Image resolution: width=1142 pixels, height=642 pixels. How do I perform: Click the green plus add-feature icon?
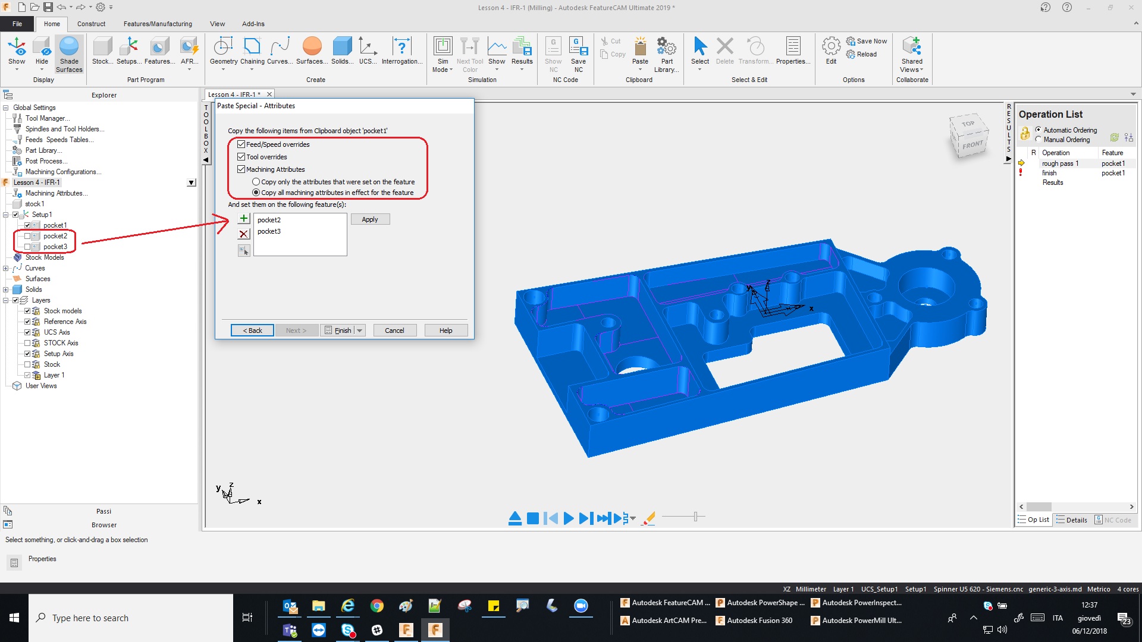[x=244, y=219]
